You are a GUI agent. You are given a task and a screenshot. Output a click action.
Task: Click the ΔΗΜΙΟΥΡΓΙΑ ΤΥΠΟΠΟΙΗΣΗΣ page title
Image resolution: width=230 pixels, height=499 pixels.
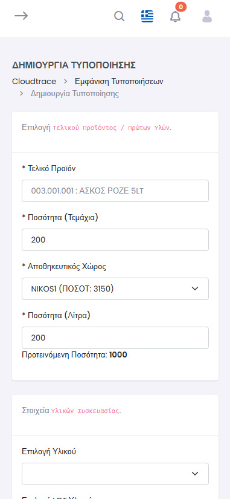point(74,65)
